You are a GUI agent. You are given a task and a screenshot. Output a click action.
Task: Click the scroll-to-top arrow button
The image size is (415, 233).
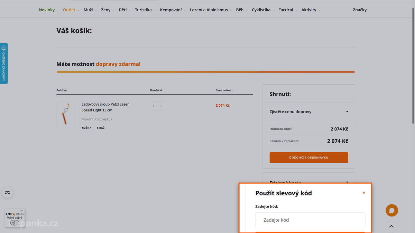click(x=391, y=226)
